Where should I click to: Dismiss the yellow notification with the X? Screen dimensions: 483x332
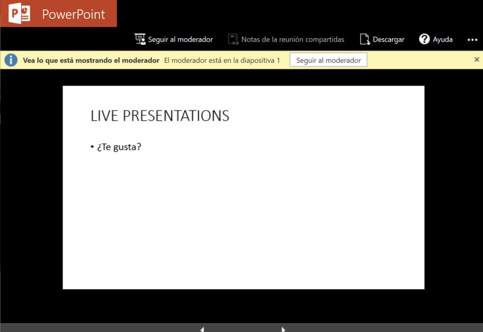476,59
